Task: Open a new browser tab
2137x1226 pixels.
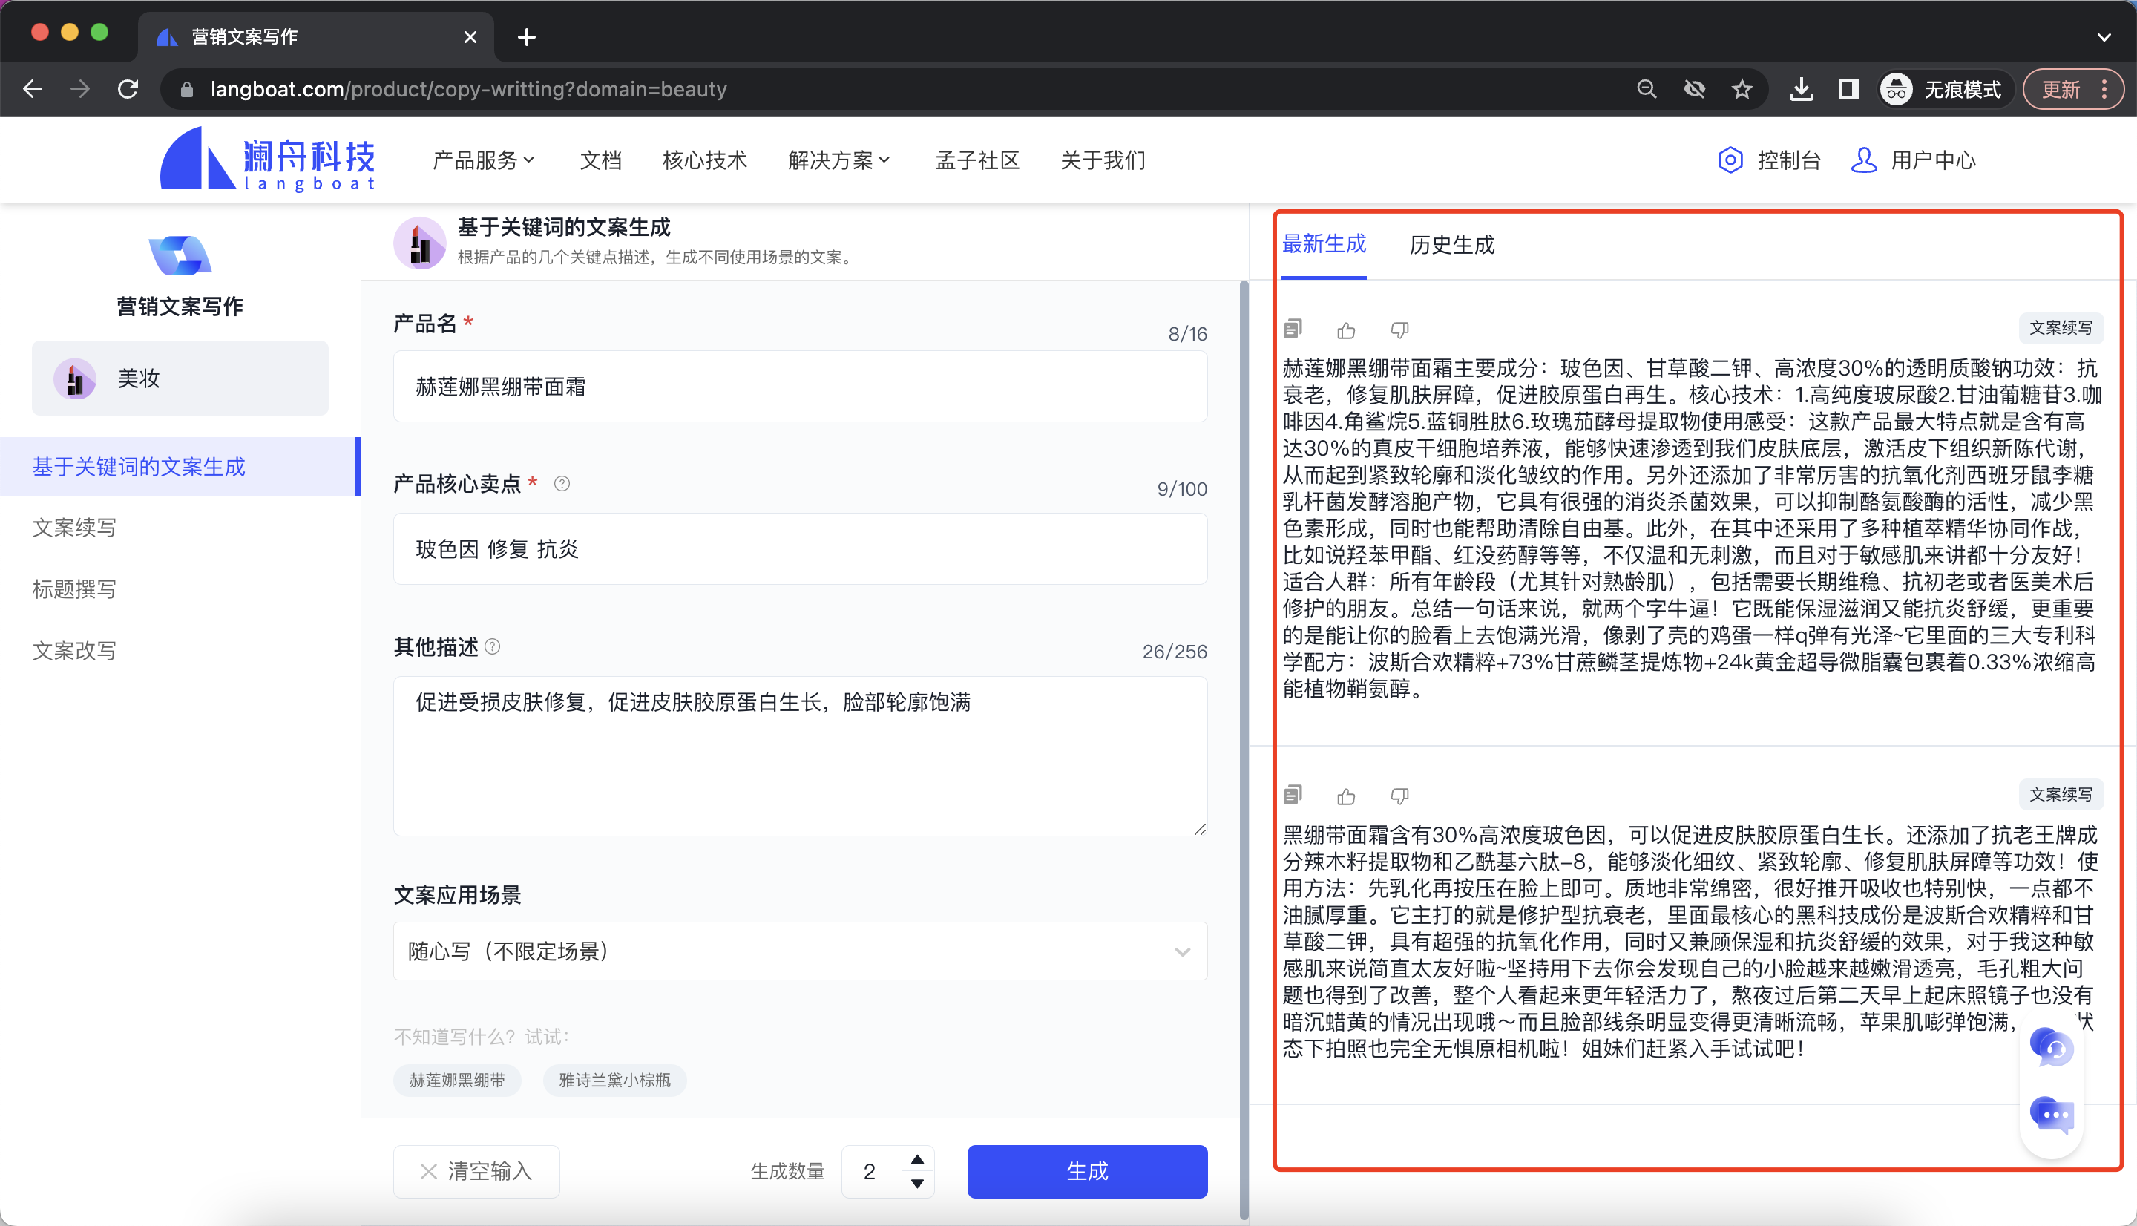Action: click(x=527, y=37)
